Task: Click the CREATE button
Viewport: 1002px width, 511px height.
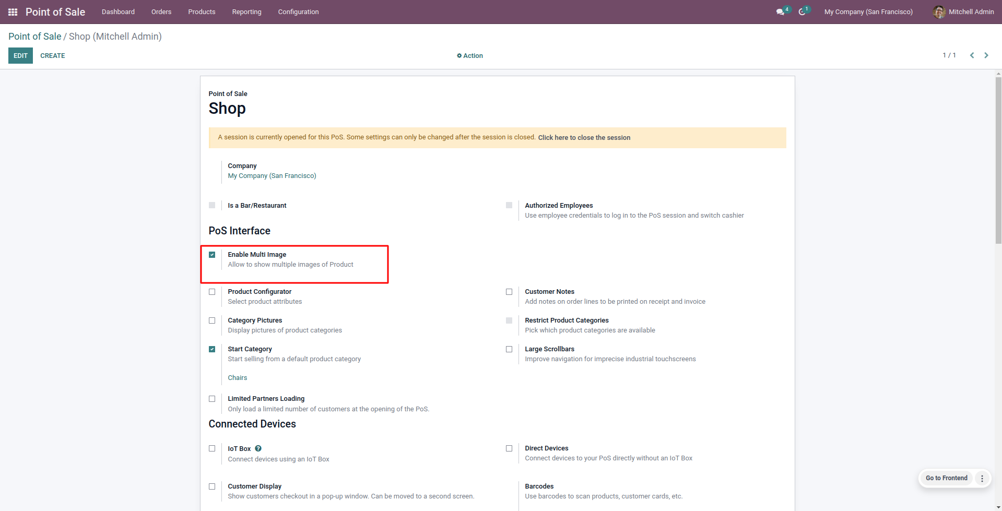Action: point(53,56)
